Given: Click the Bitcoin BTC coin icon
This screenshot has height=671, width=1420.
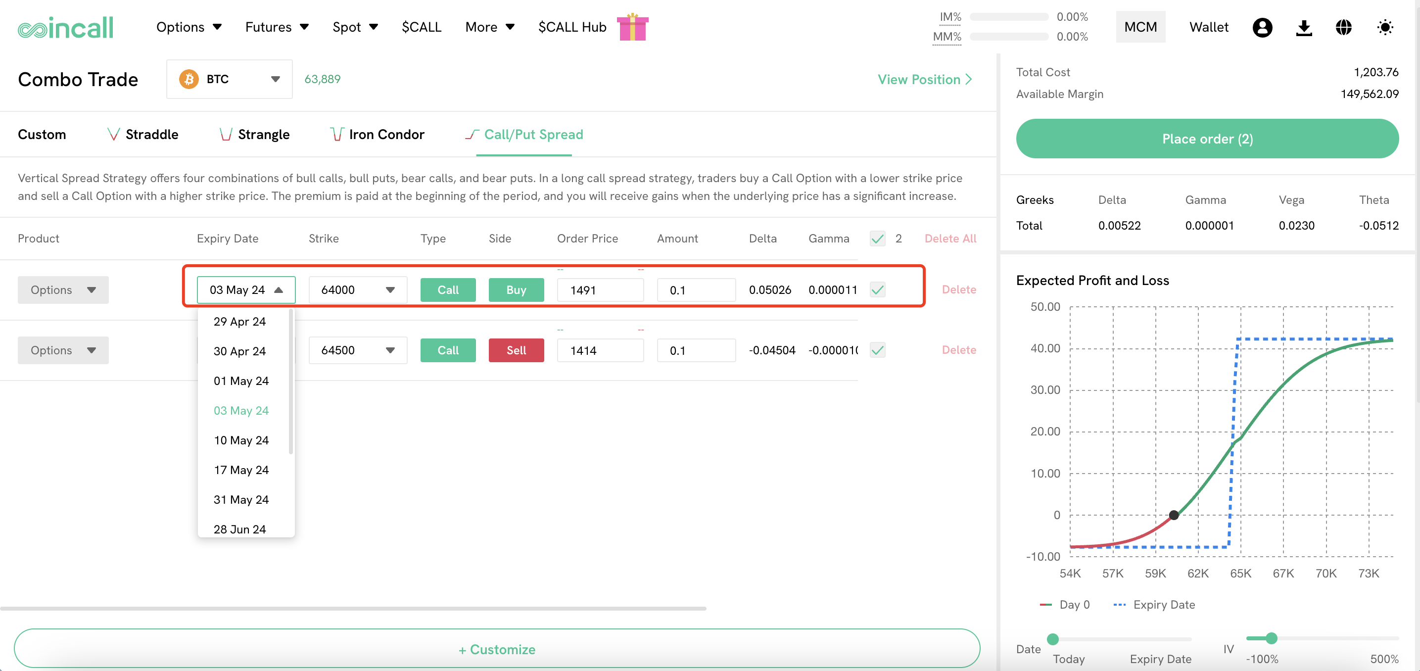Looking at the screenshot, I should [x=189, y=79].
